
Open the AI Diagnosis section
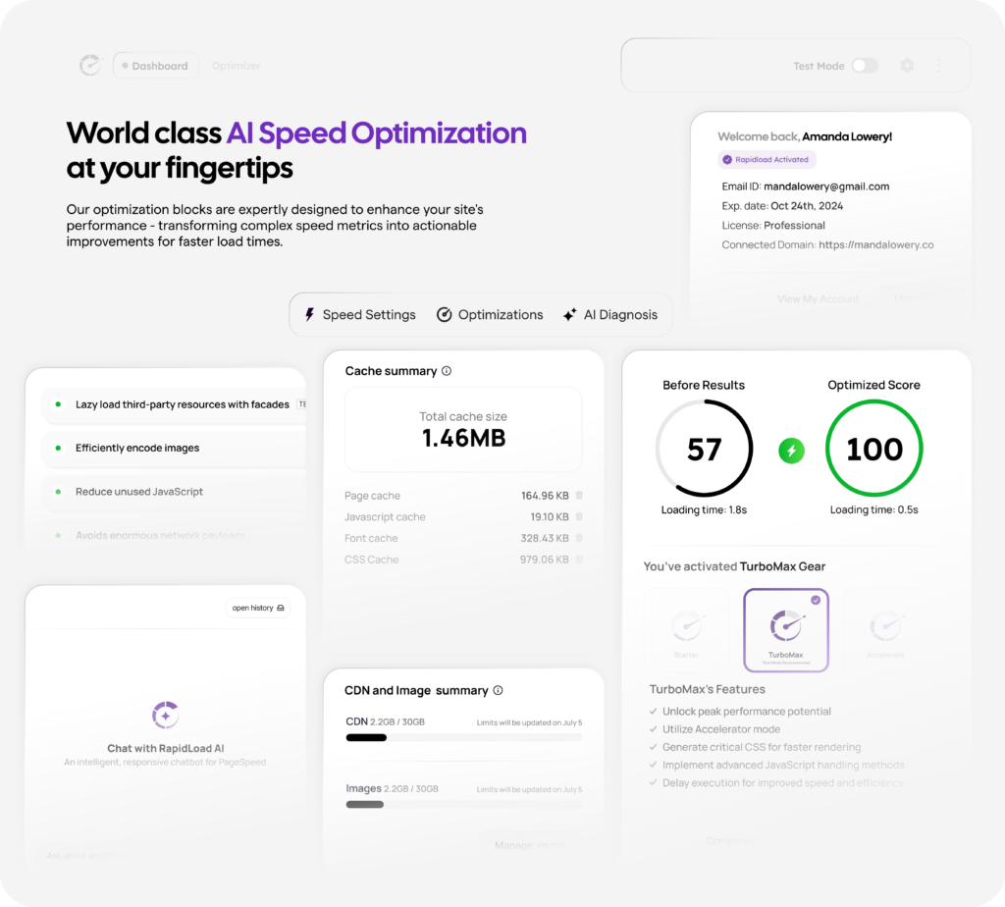tap(609, 315)
